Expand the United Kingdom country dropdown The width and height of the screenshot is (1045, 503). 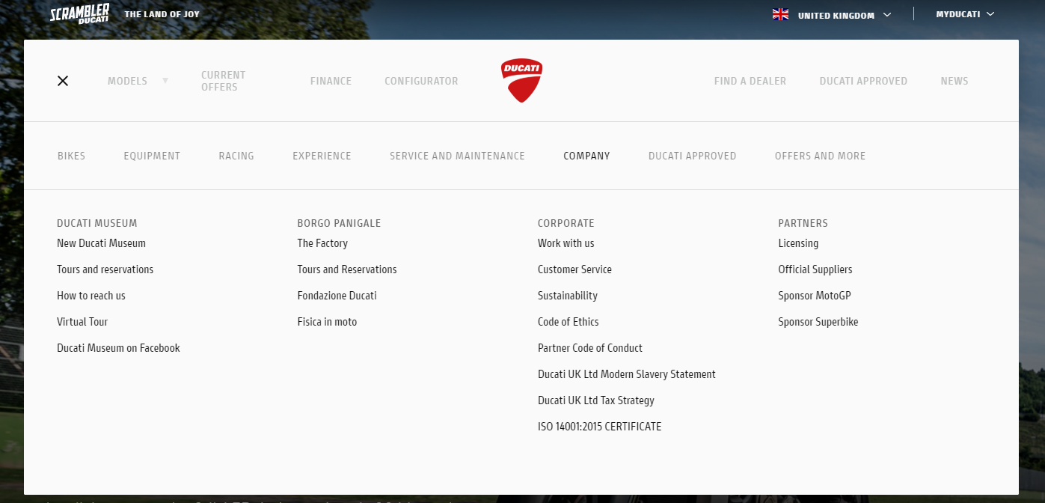[887, 14]
